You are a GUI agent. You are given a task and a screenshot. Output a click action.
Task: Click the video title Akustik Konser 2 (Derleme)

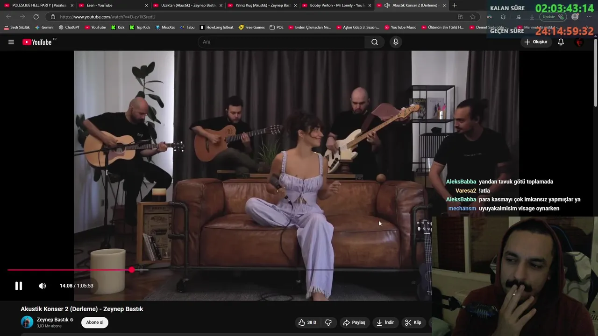[82, 309]
